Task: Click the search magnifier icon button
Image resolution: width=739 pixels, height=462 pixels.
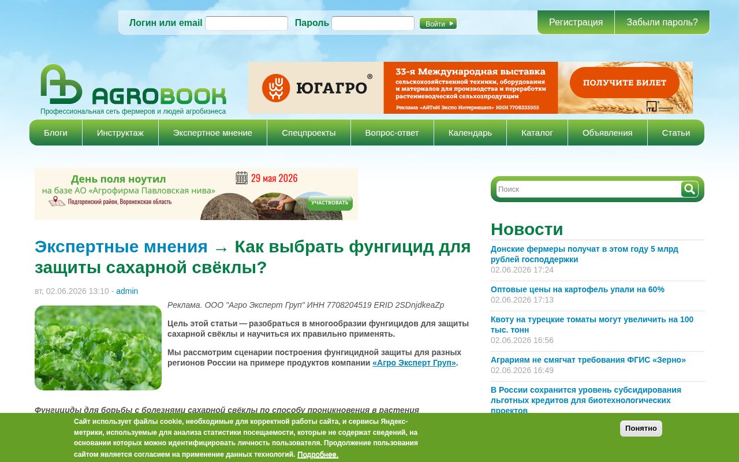Action: click(689, 189)
